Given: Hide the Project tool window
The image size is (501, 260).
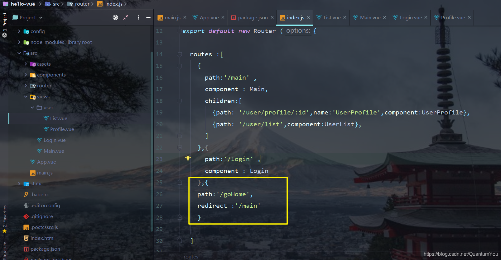Looking at the screenshot, I should (148, 17).
